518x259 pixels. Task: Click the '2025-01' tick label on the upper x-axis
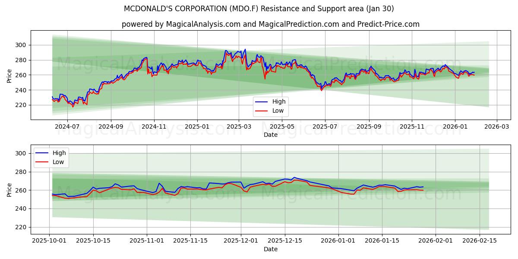[x=197, y=127]
